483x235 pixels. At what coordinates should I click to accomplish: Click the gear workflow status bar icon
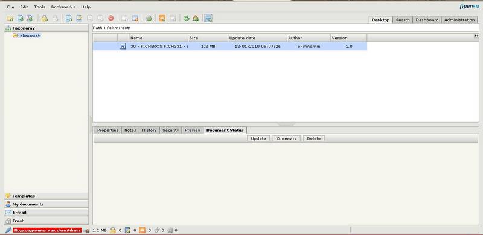(170, 230)
